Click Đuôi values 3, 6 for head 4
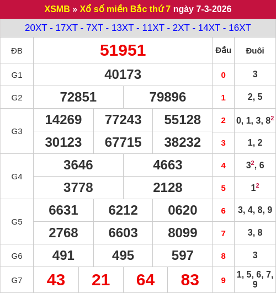 (255, 164)
